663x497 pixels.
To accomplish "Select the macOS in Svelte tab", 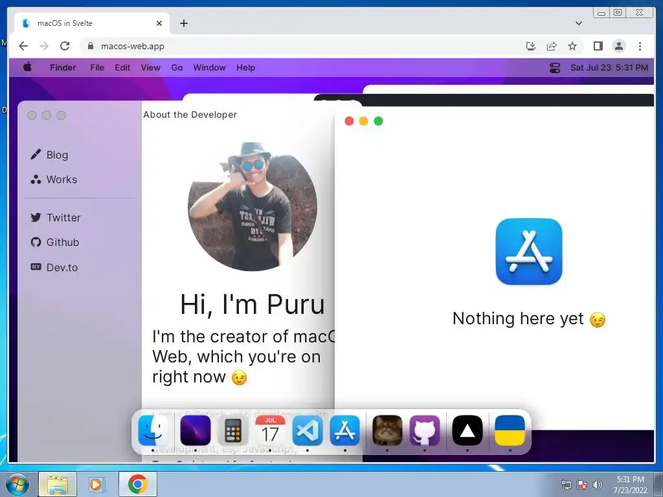I will pos(92,23).
